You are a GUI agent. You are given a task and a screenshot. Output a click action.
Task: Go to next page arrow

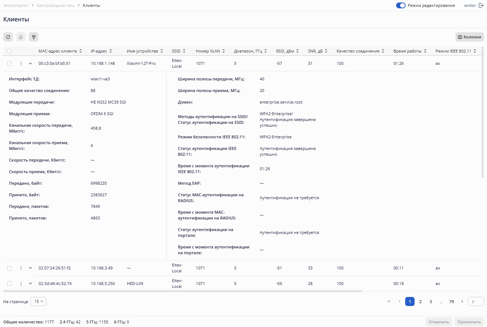click(462, 301)
